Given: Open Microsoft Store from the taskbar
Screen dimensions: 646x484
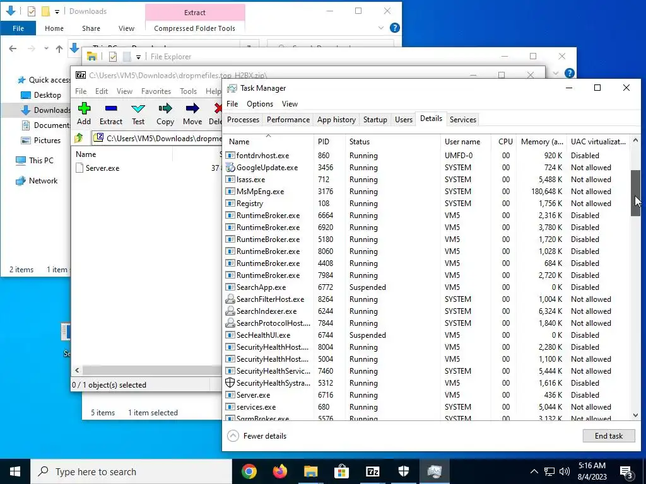Looking at the screenshot, I should pyautogui.click(x=341, y=471).
